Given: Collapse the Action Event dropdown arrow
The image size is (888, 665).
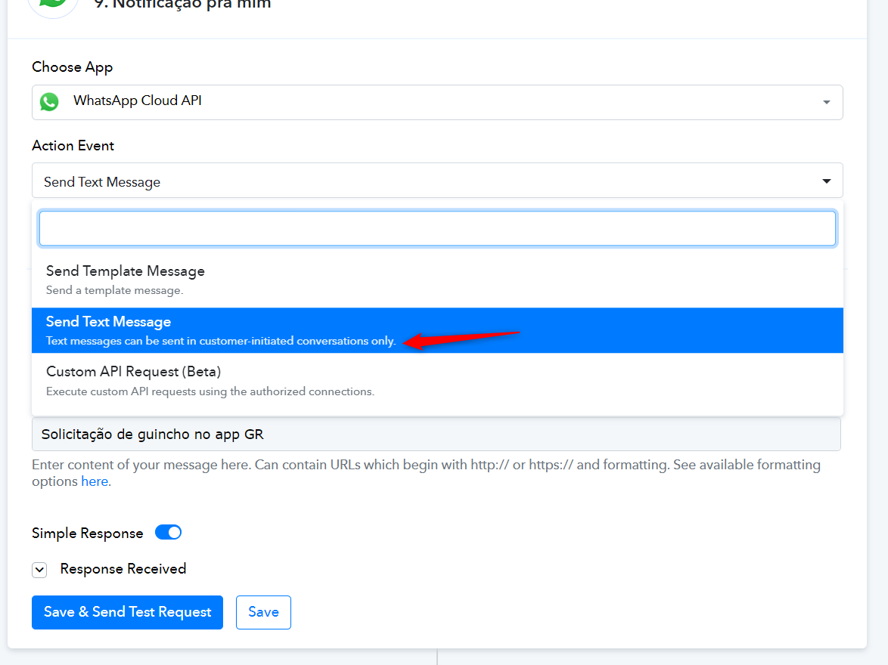Looking at the screenshot, I should coord(826,181).
